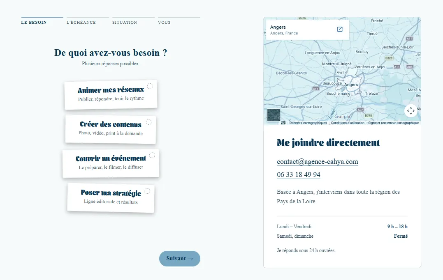Click the 'Ligne éditoriale et résultats' text
This screenshot has height=280, width=443.
[111, 202]
